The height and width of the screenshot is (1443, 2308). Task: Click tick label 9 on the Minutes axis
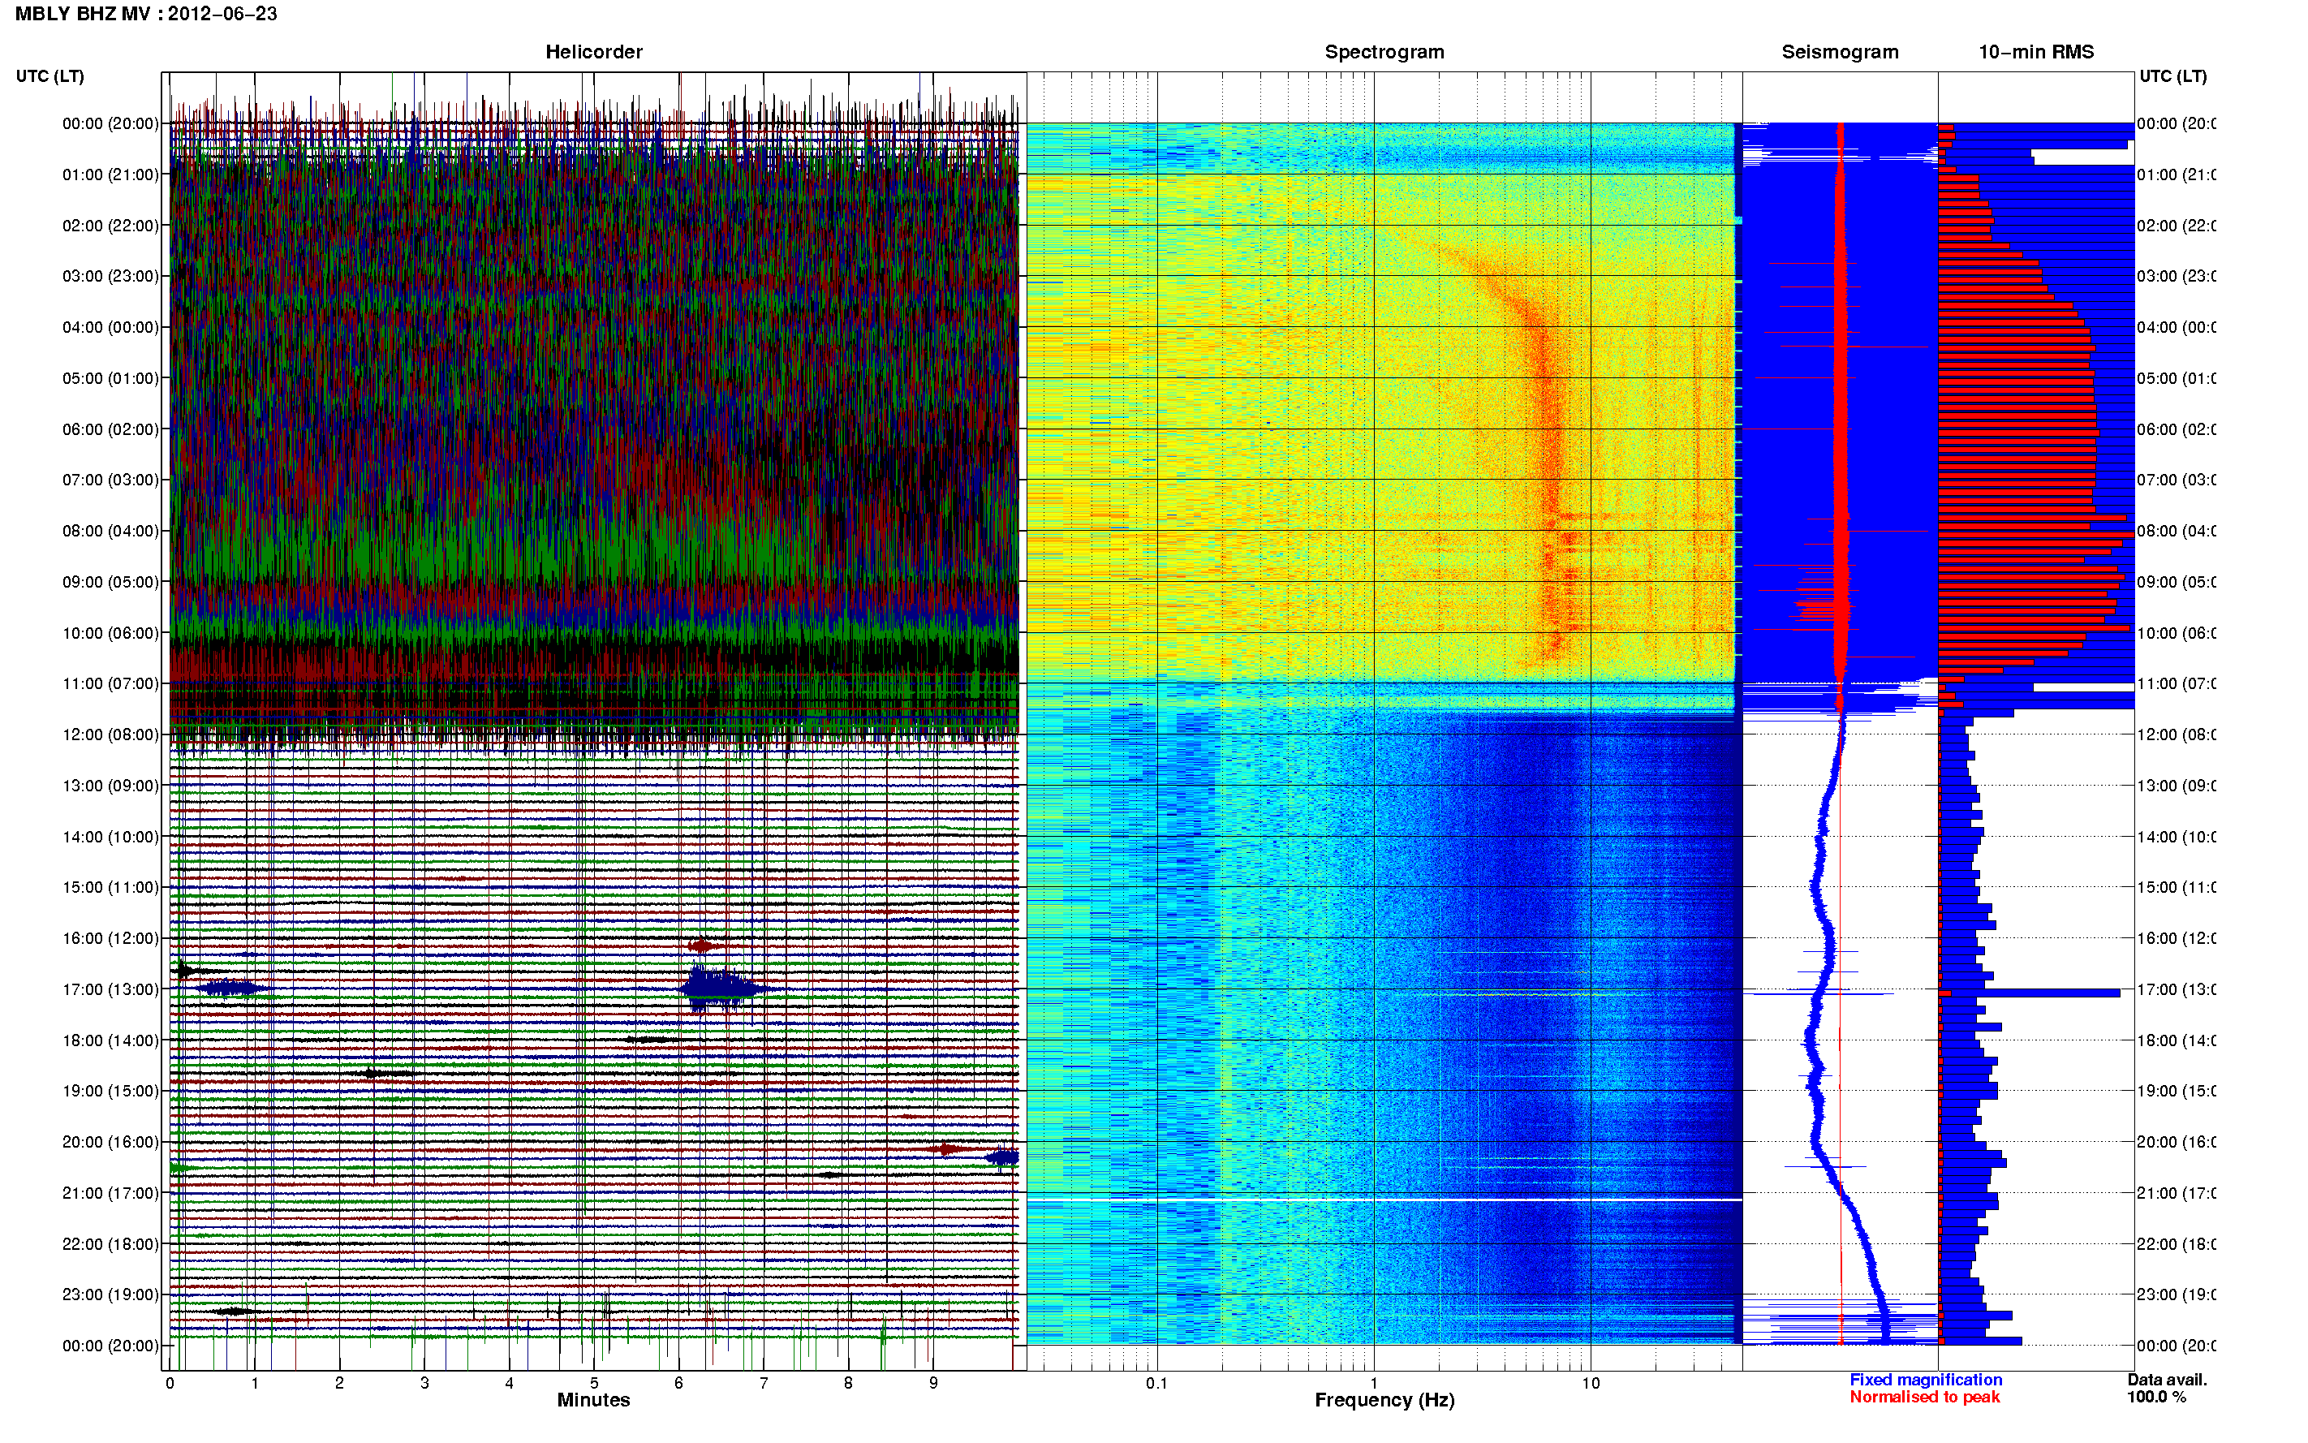point(933,1383)
